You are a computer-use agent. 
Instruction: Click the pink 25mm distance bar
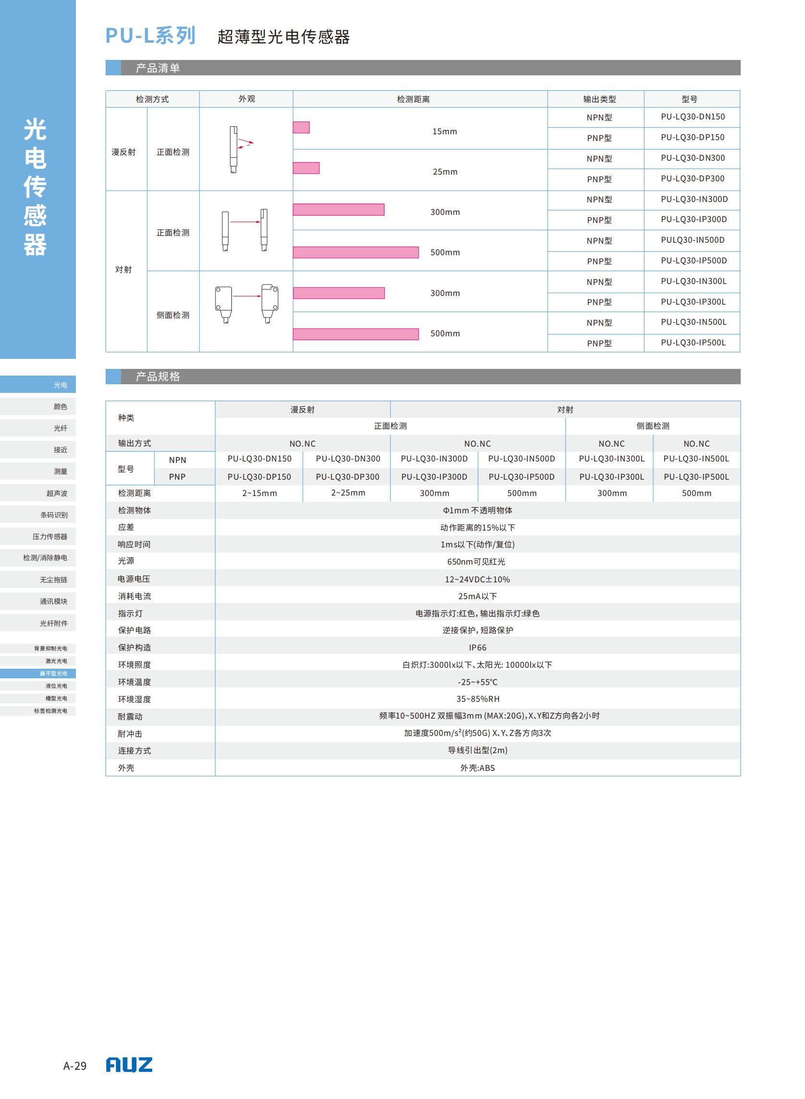coord(306,168)
